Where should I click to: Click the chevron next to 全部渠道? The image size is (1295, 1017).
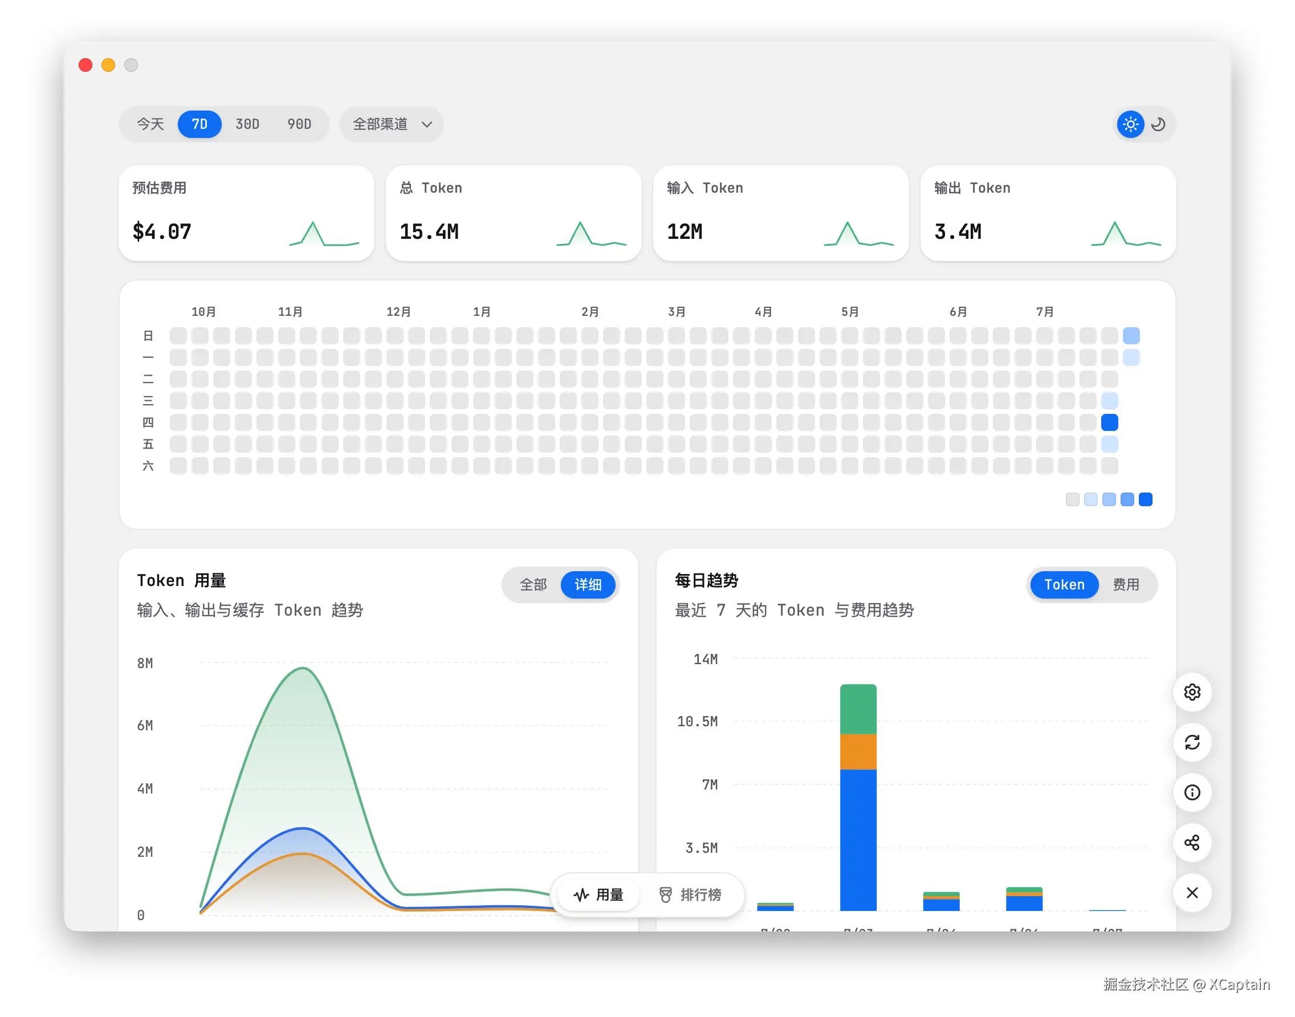click(x=426, y=124)
